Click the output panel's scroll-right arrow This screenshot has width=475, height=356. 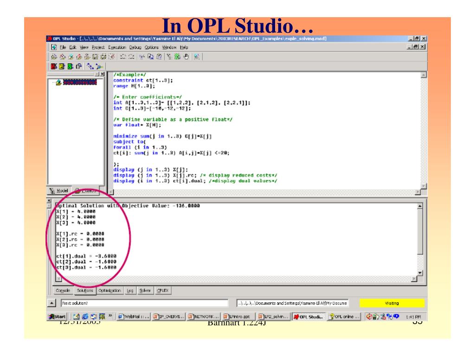414,279
